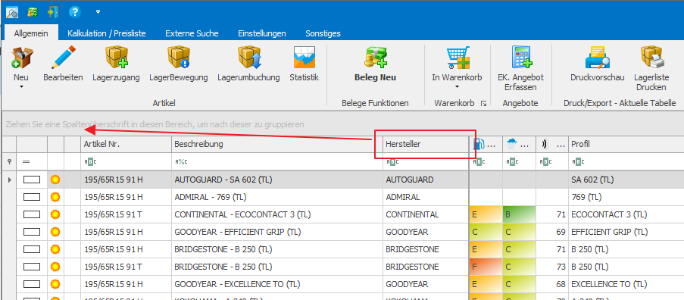Open the Sonstiges tab
684x300 pixels.
click(x=323, y=33)
